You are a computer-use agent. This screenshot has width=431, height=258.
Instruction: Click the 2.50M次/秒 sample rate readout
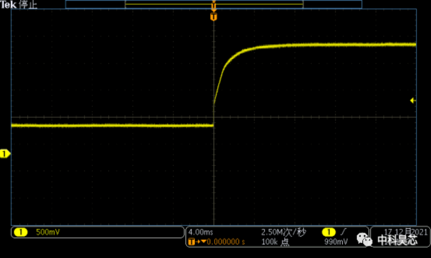coord(284,232)
